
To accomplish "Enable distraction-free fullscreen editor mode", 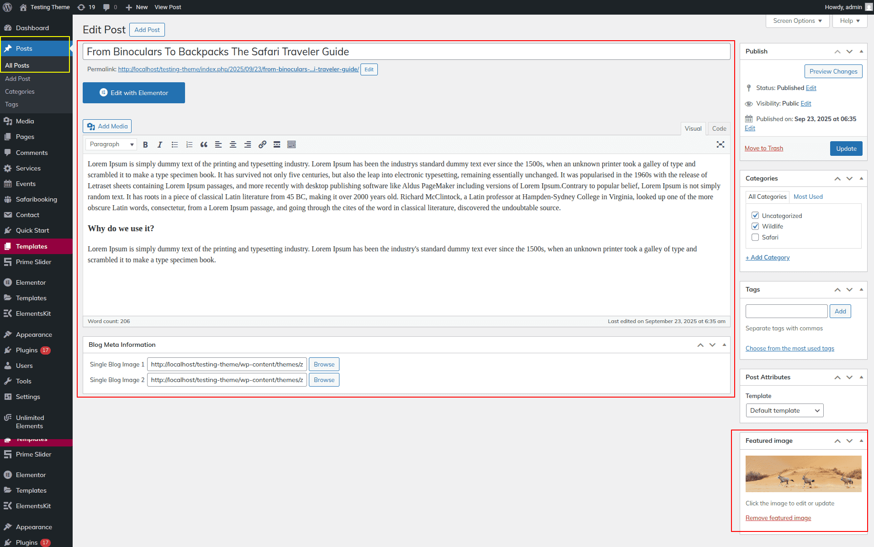I will [720, 144].
